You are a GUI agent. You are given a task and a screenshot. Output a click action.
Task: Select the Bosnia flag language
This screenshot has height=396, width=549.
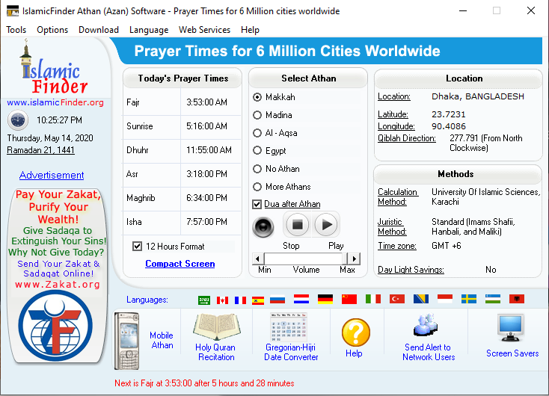(421, 299)
